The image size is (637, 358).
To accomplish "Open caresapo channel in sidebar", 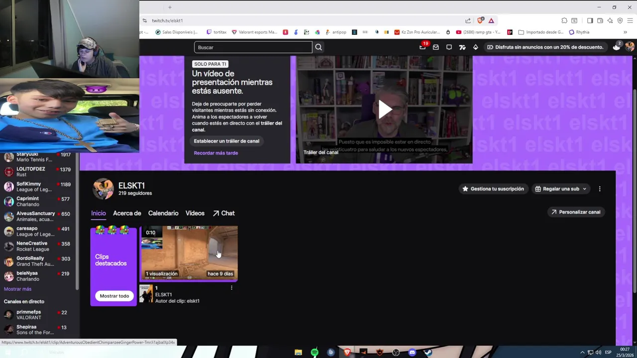I will pyautogui.click(x=38, y=231).
